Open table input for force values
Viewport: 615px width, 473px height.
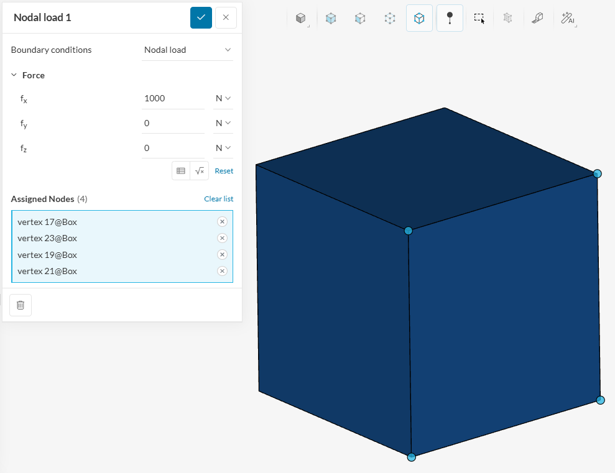coord(181,171)
